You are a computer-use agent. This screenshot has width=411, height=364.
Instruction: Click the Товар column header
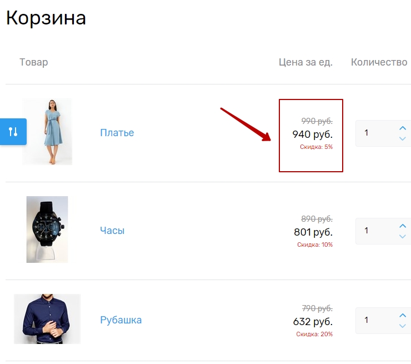[x=33, y=62]
